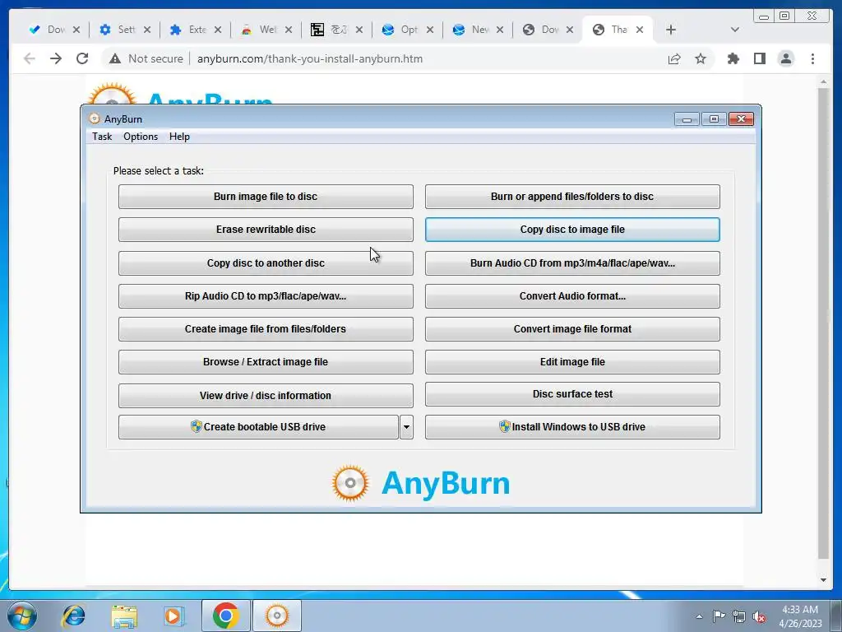Open Chrome extensions puzzle icon
The width and height of the screenshot is (842, 632).
coord(733,58)
